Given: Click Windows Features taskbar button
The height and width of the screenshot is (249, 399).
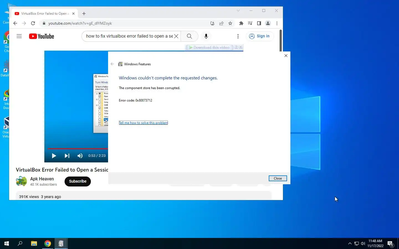Looking at the screenshot, I should tap(61, 243).
